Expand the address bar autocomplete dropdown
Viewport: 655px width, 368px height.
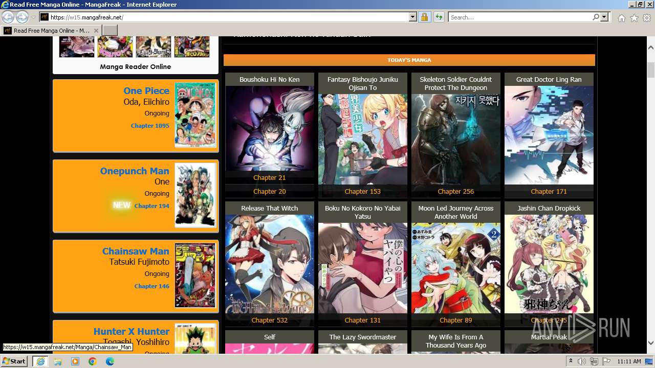coord(413,17)
